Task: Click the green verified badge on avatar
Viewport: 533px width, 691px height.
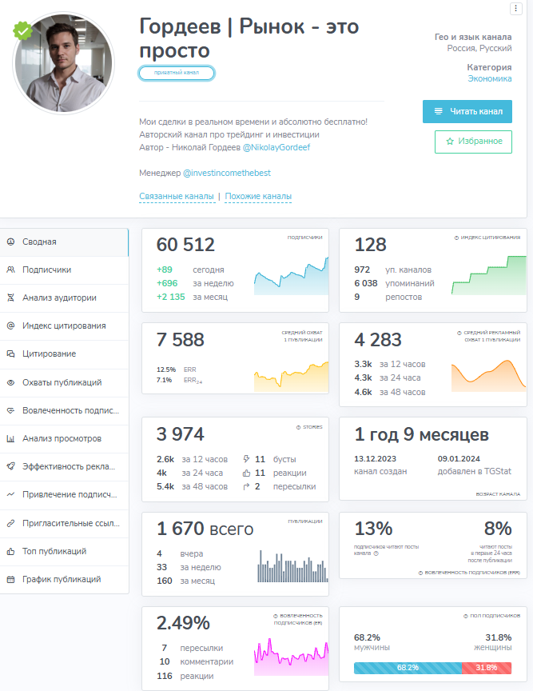Action: click(x=22, y=30)
